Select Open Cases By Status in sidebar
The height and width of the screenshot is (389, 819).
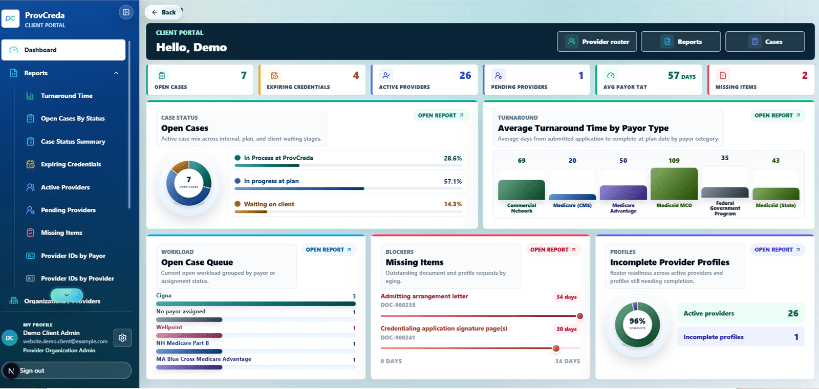coord(73,118)
